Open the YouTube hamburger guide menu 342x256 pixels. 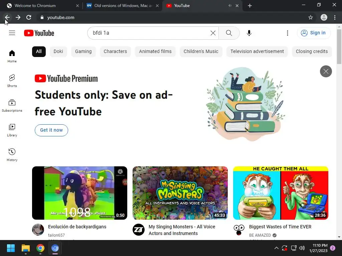pos(12,33)
